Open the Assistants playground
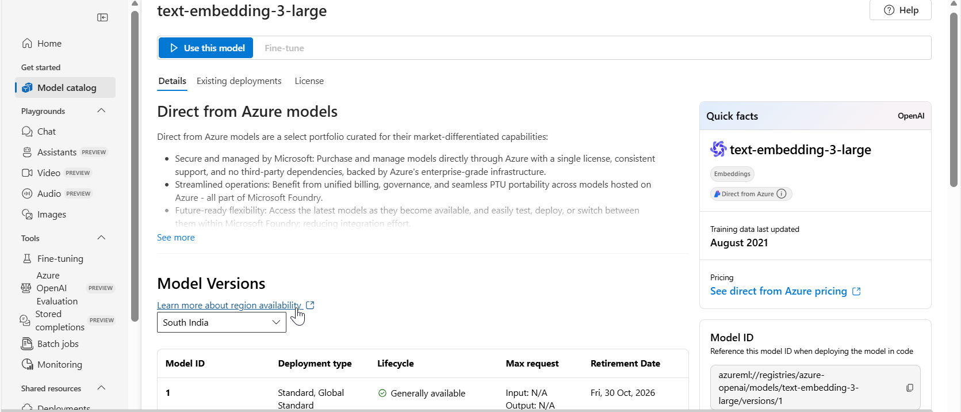Viewport: 961px width, 412px height. [x=65, y=152]
